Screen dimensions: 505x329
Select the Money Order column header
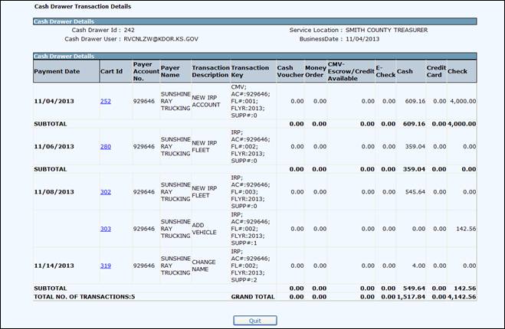coord(314,71)
